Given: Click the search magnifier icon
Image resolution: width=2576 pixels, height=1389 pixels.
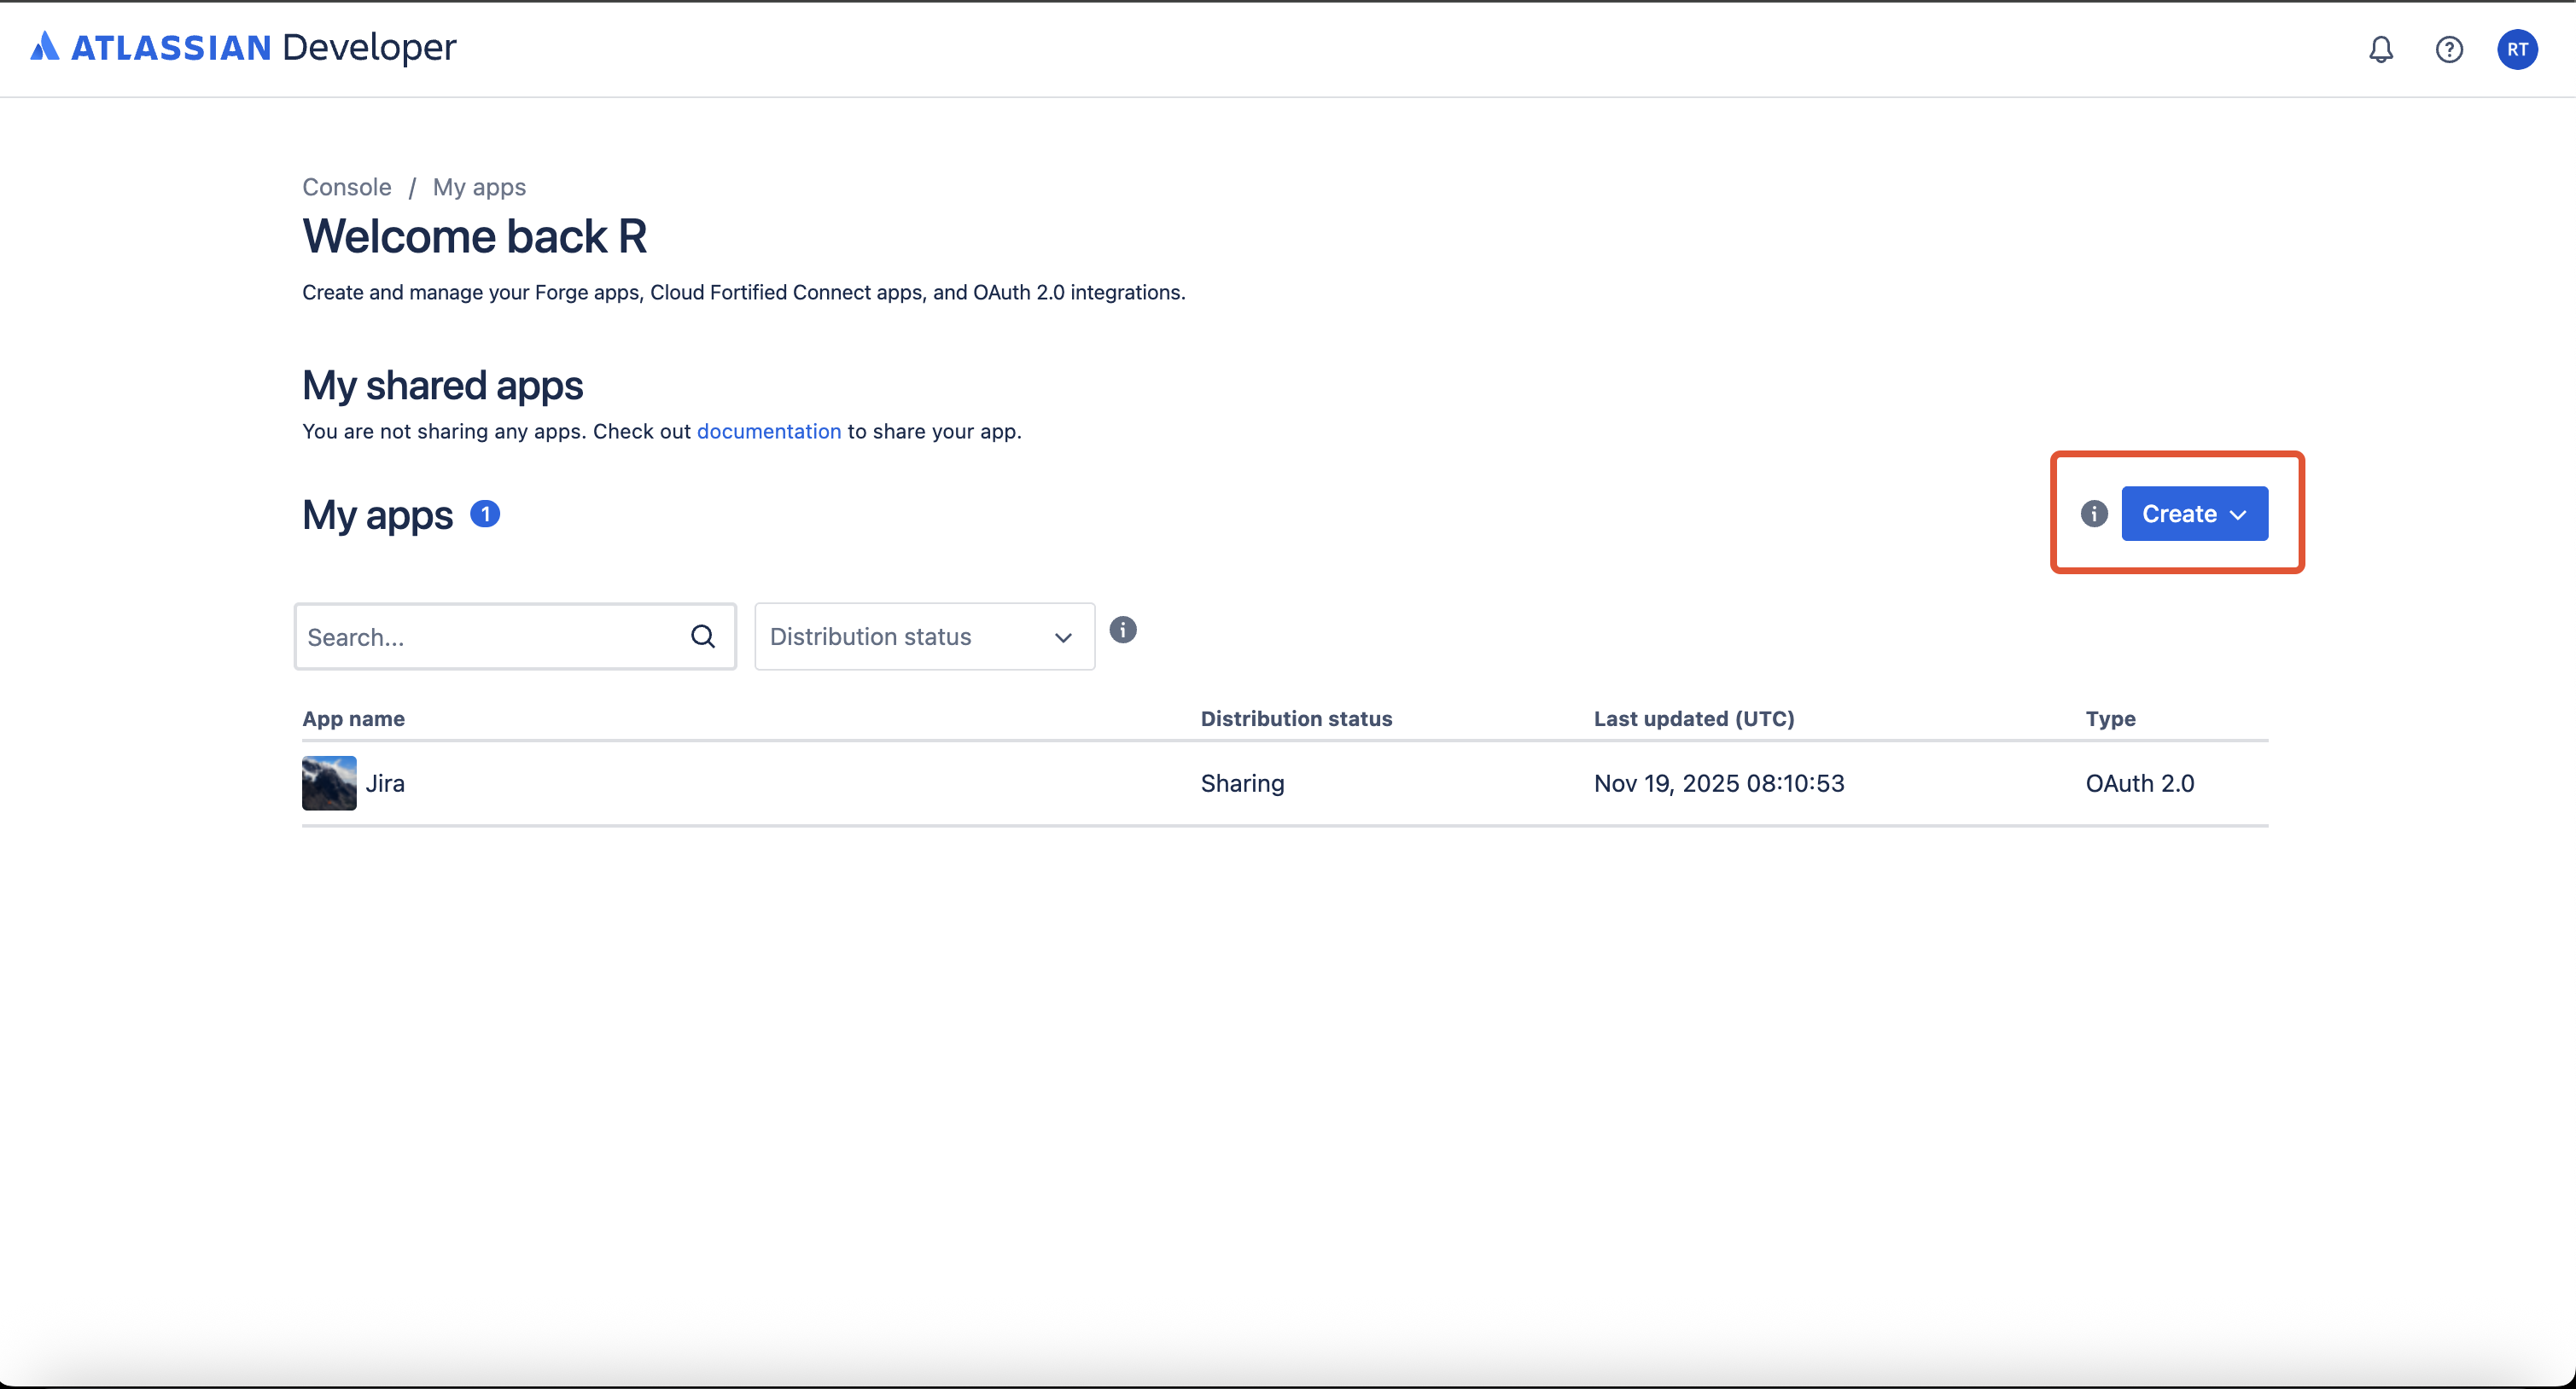Looking at the screenshot, I should (703, 636).
